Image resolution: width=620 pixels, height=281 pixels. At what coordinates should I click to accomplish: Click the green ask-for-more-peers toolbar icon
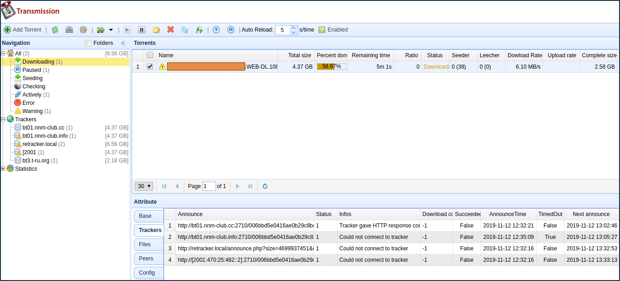tap(199, 30)
